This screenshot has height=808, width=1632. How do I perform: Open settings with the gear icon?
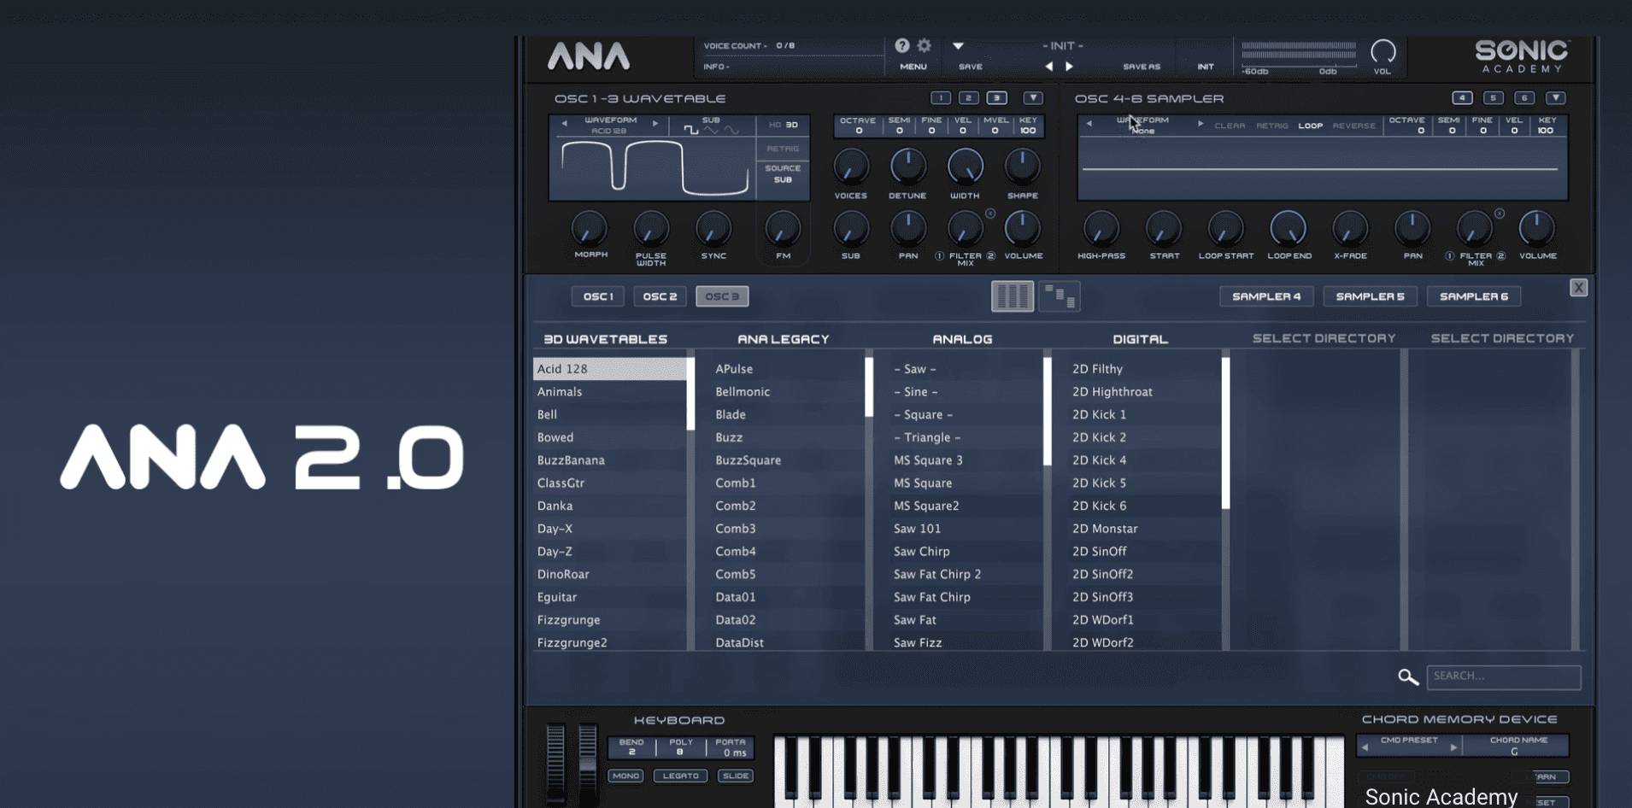coord(925,46)
